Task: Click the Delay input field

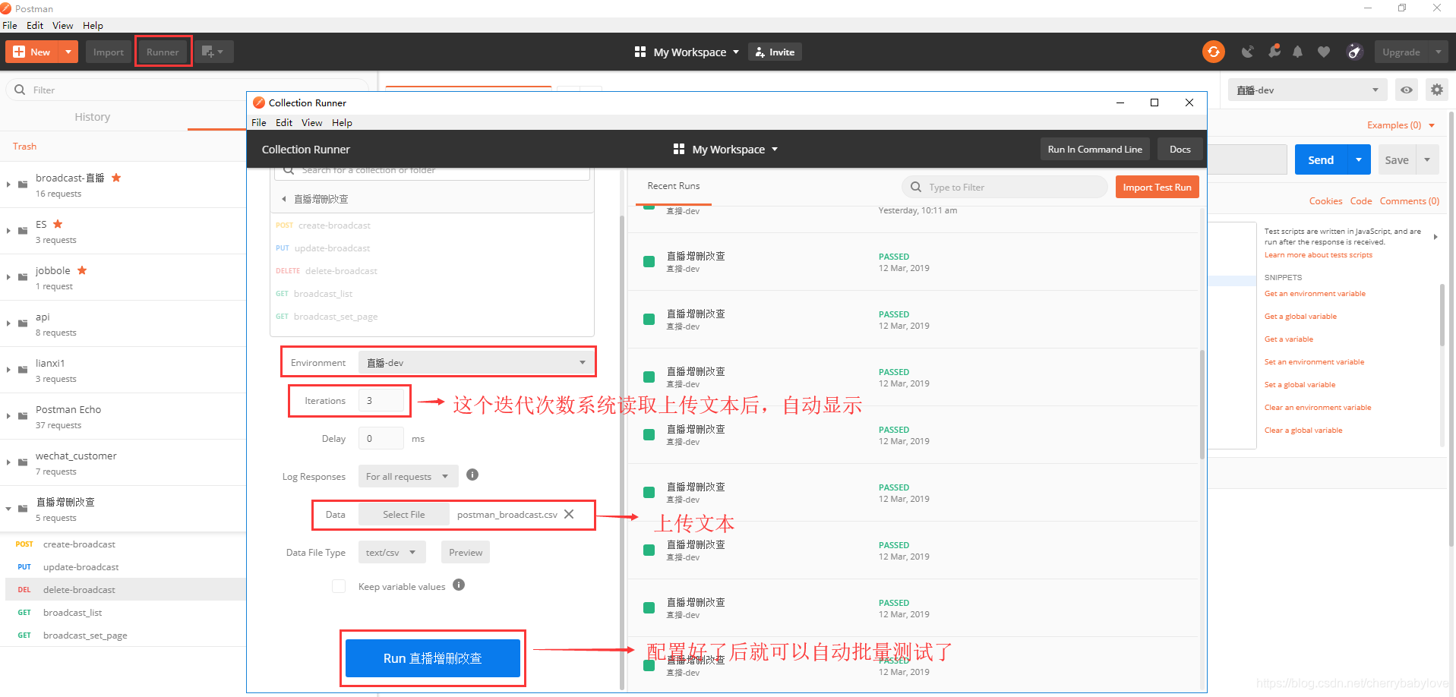Action: click(381, 438)
